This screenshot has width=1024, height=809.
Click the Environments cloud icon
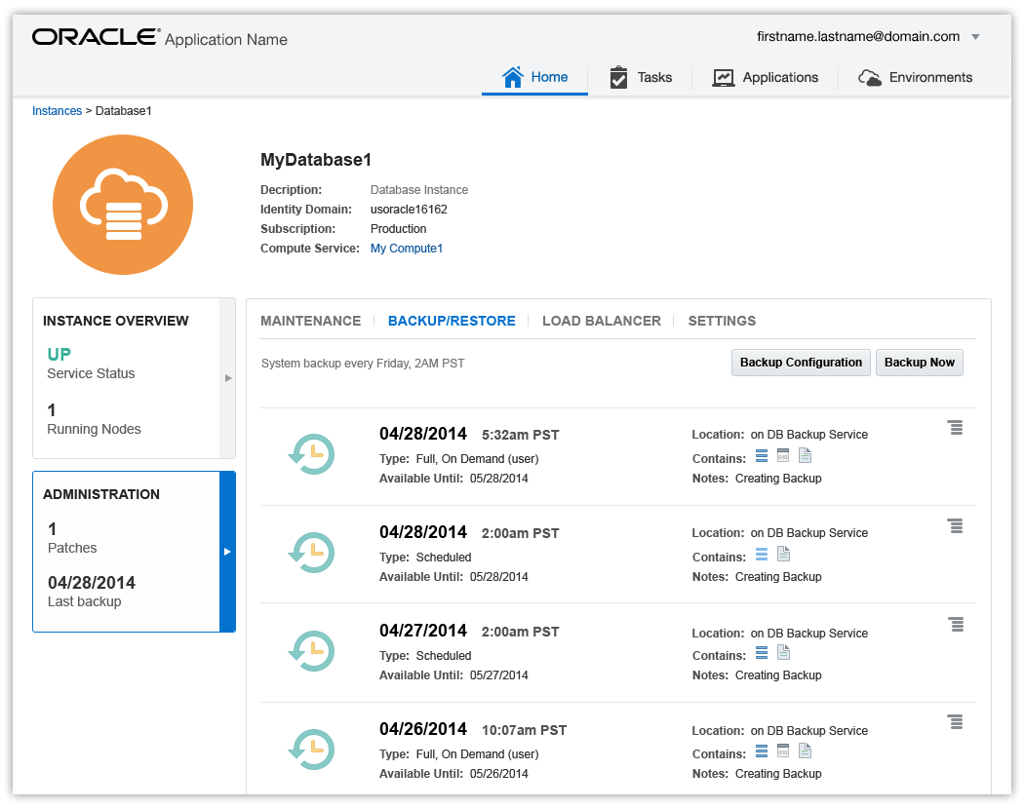tap(870, 78)
